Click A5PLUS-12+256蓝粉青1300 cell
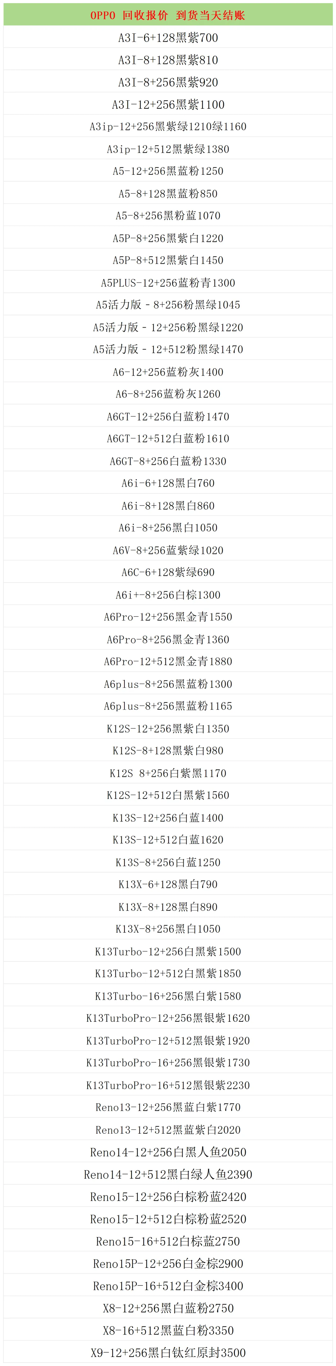This screenshot has width=336, height=1366. [x=168, y=282]
